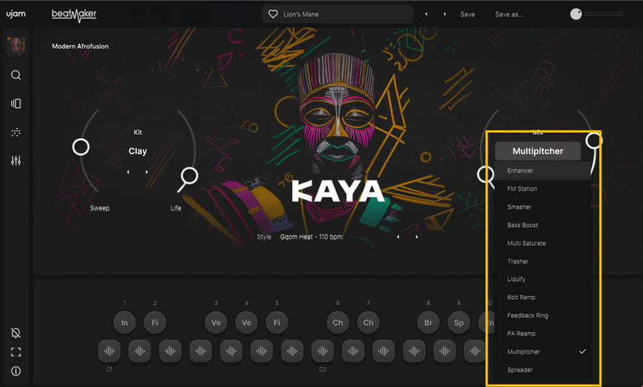643x387 pixels.
Task: Open the Multipitcher effect dropdown header
Action: [538, 151]
